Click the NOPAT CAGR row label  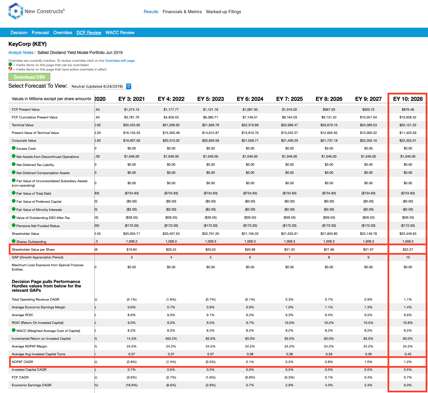click(22, 362)
